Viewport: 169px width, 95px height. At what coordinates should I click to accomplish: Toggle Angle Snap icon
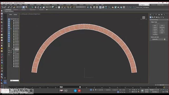pos(65,7)
